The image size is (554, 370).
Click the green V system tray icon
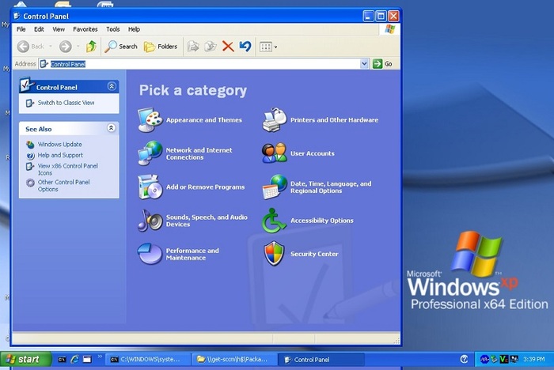(504, 360)
